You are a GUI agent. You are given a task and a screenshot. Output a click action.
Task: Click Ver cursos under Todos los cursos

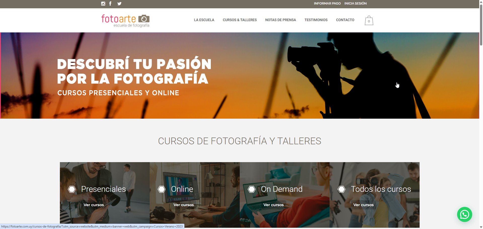point(364,205)
